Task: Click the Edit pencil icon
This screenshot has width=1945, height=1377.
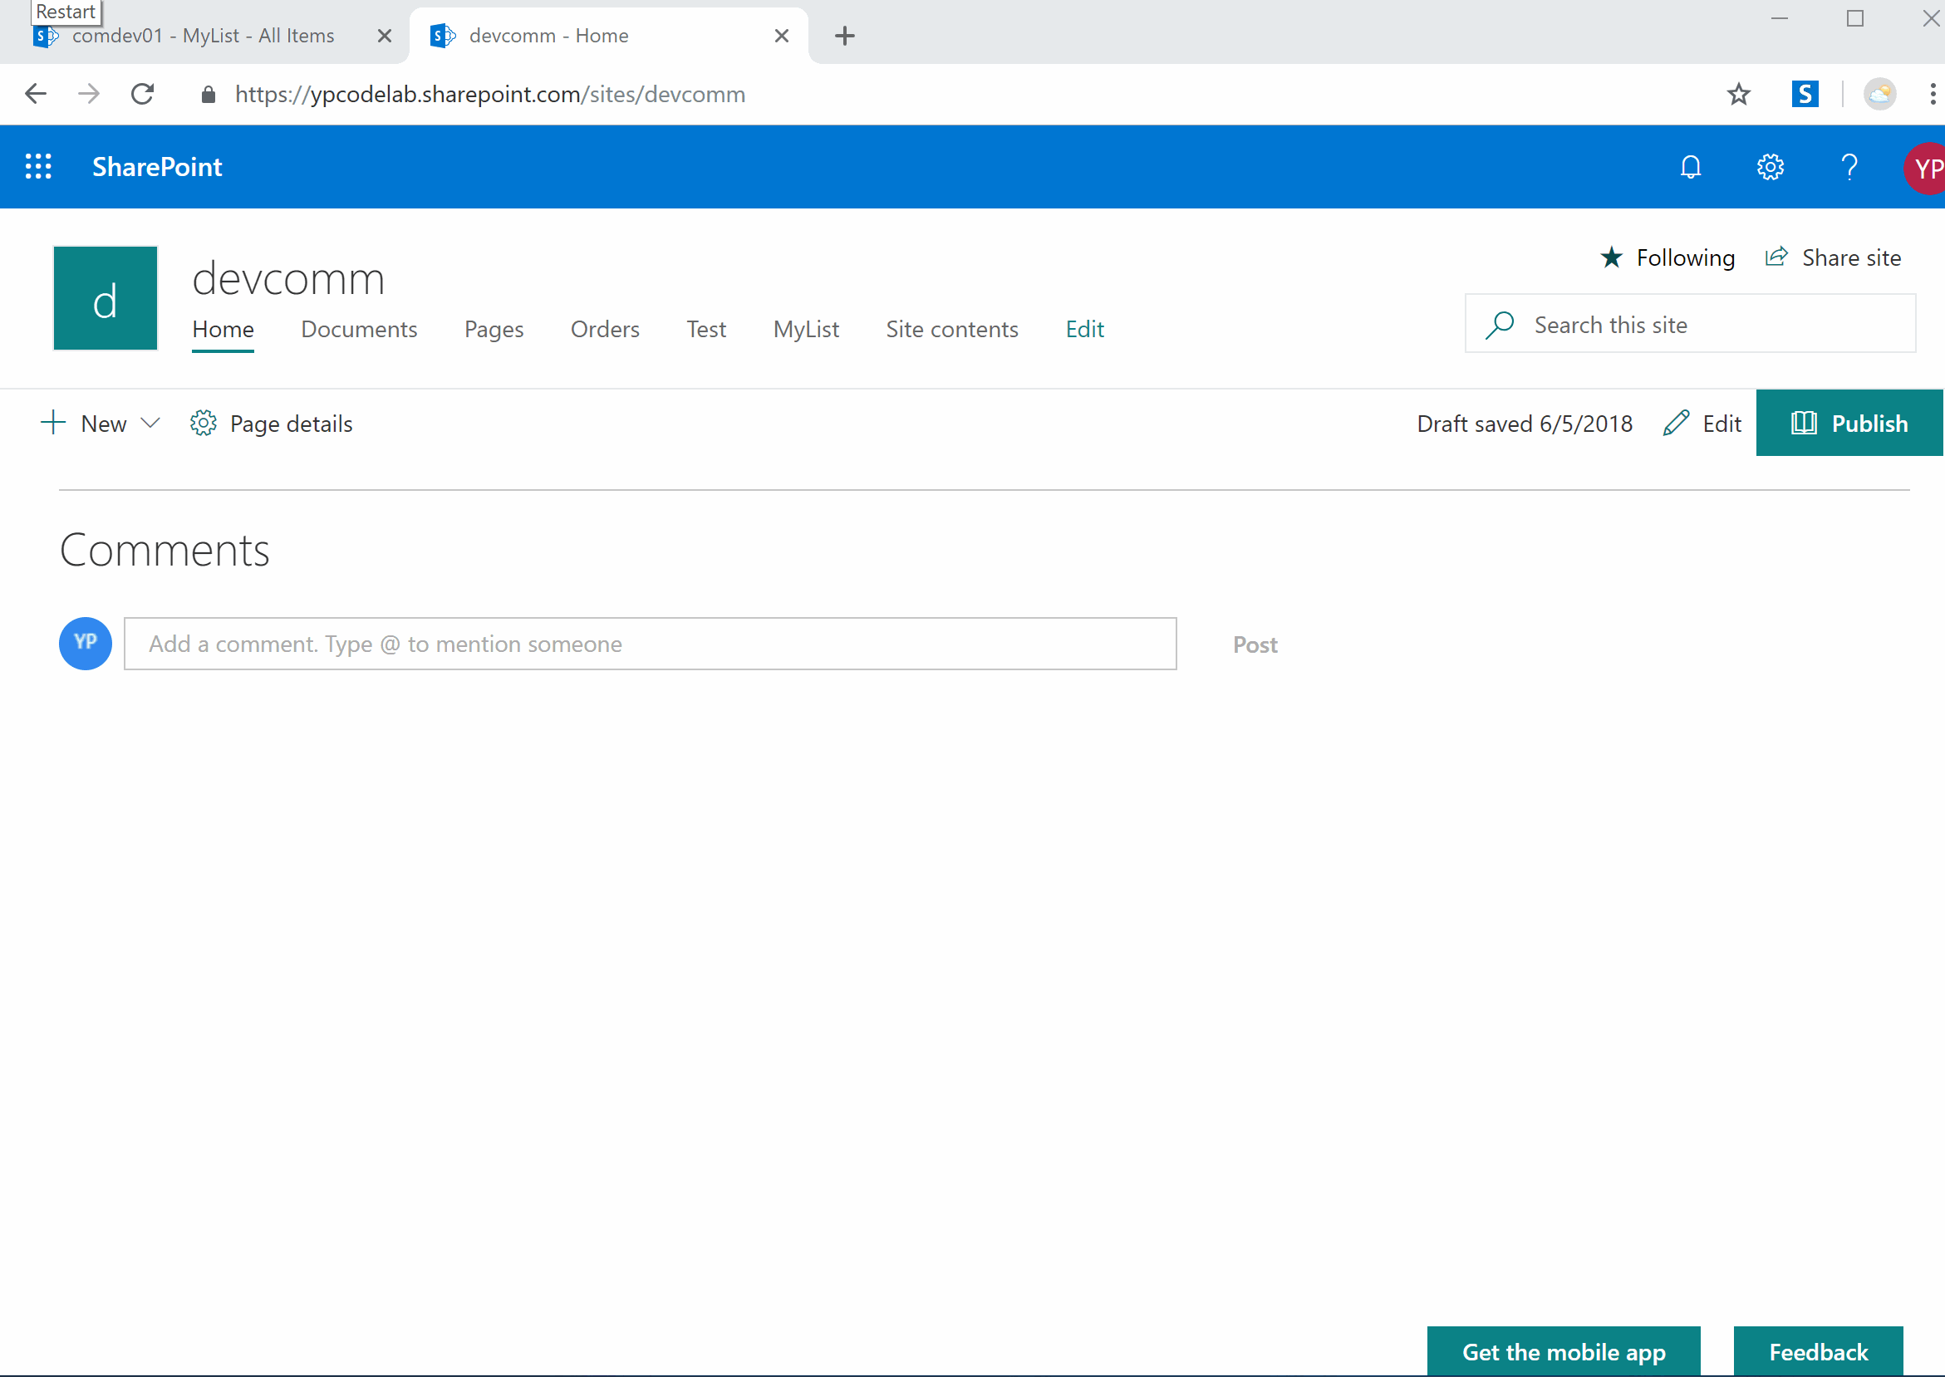Action: coord(1675,424)
